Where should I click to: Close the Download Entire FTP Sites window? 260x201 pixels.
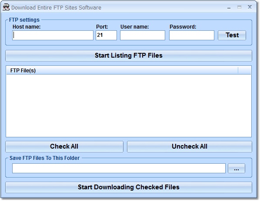(x=250, y=7)
